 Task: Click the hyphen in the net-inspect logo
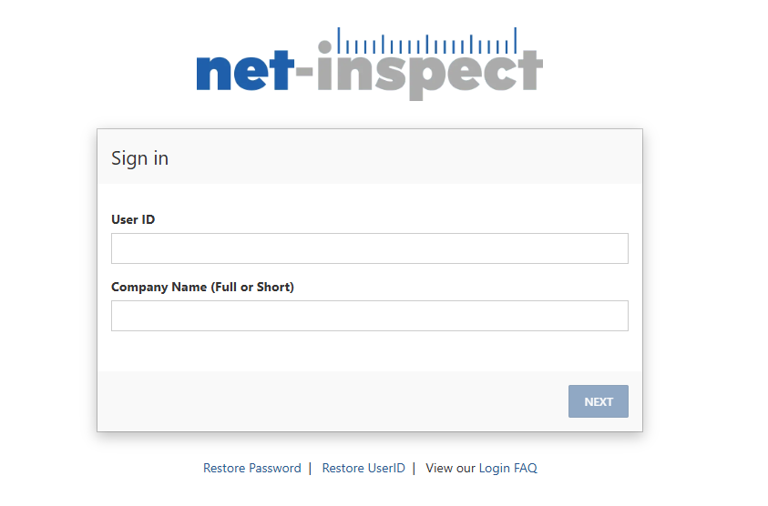pos(303,73)
